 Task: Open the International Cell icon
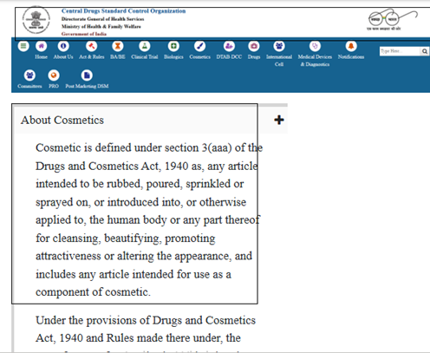(279, 46)
